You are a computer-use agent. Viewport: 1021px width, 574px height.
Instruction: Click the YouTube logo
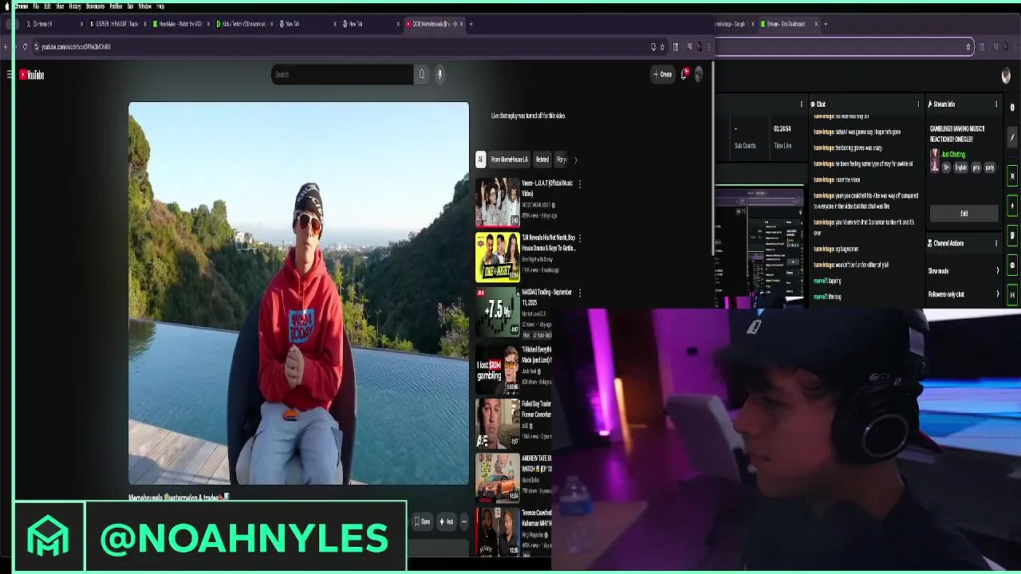[32, 75]
